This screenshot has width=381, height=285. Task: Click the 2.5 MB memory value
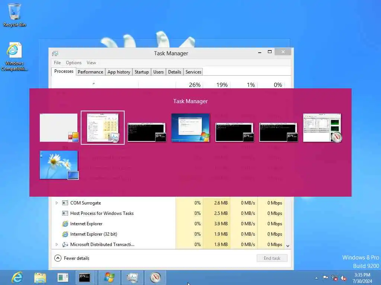pos(221,213)
